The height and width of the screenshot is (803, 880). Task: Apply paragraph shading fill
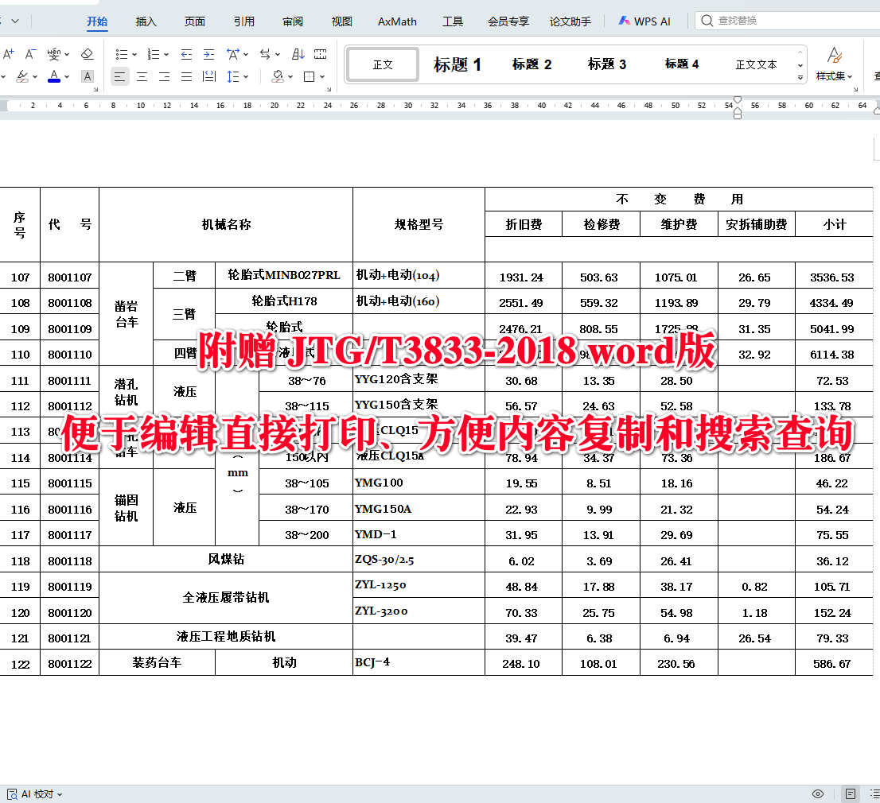click(x=278, y=76)
